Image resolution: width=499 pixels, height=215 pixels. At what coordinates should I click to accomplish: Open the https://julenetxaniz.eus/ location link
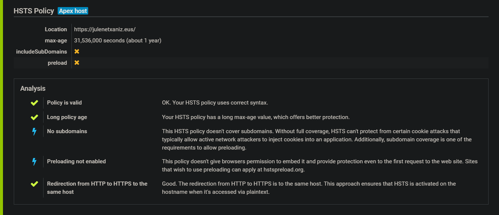(104, 29)
